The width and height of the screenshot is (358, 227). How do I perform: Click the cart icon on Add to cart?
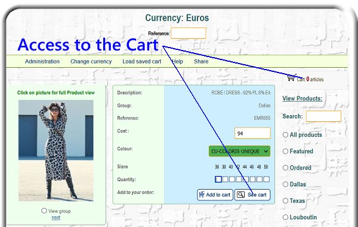[202, 194]
